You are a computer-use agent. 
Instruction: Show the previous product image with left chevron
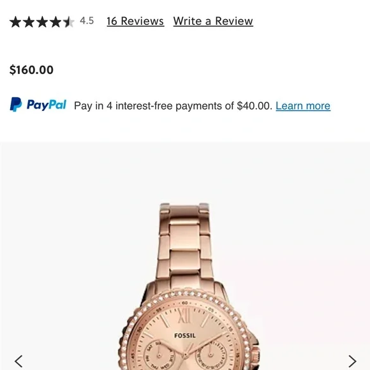pyautogui.click(x=18, y=361)
